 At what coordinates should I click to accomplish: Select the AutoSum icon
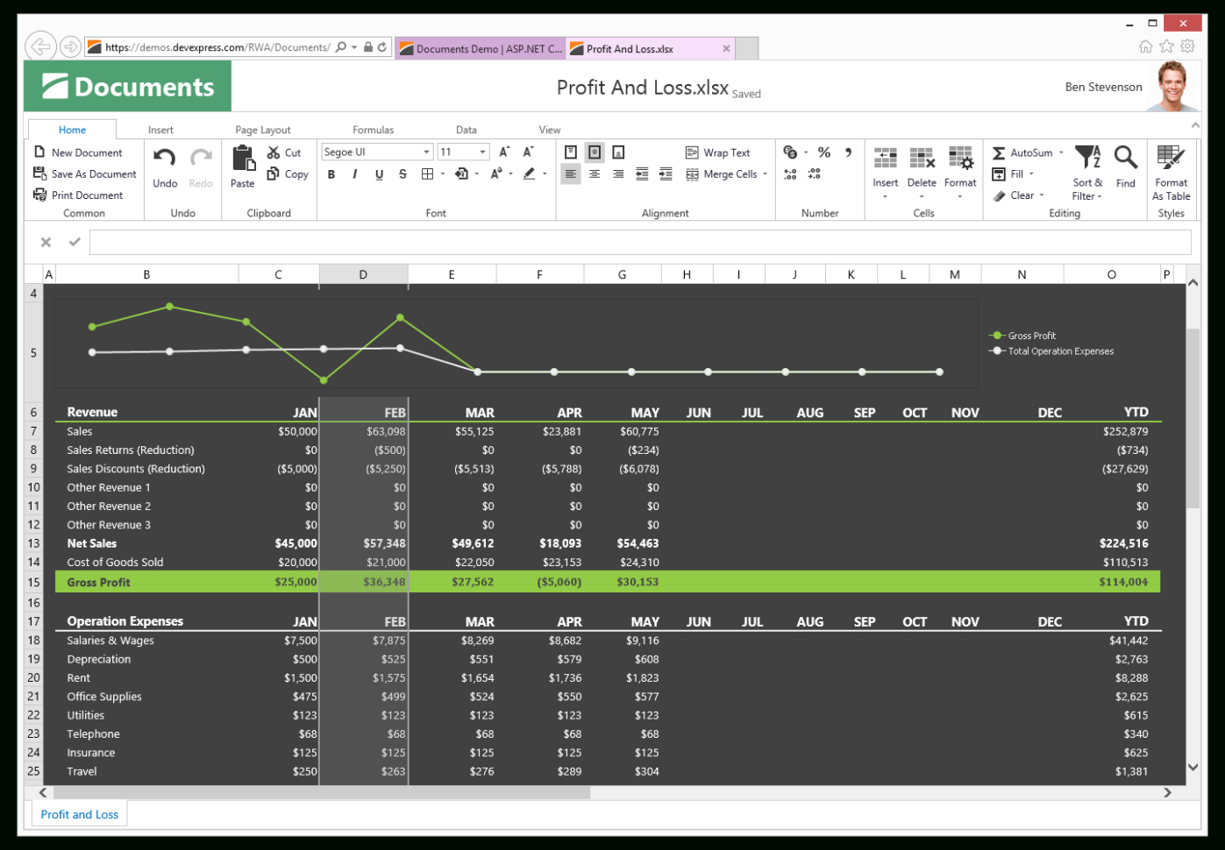[x=1001, y=152]
